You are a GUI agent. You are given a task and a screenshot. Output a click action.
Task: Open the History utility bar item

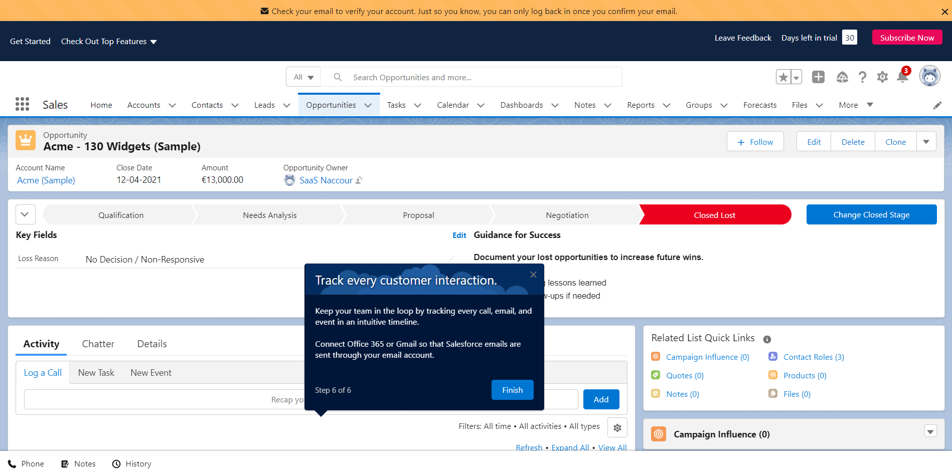pyautogui.click(x=132, y=464)
